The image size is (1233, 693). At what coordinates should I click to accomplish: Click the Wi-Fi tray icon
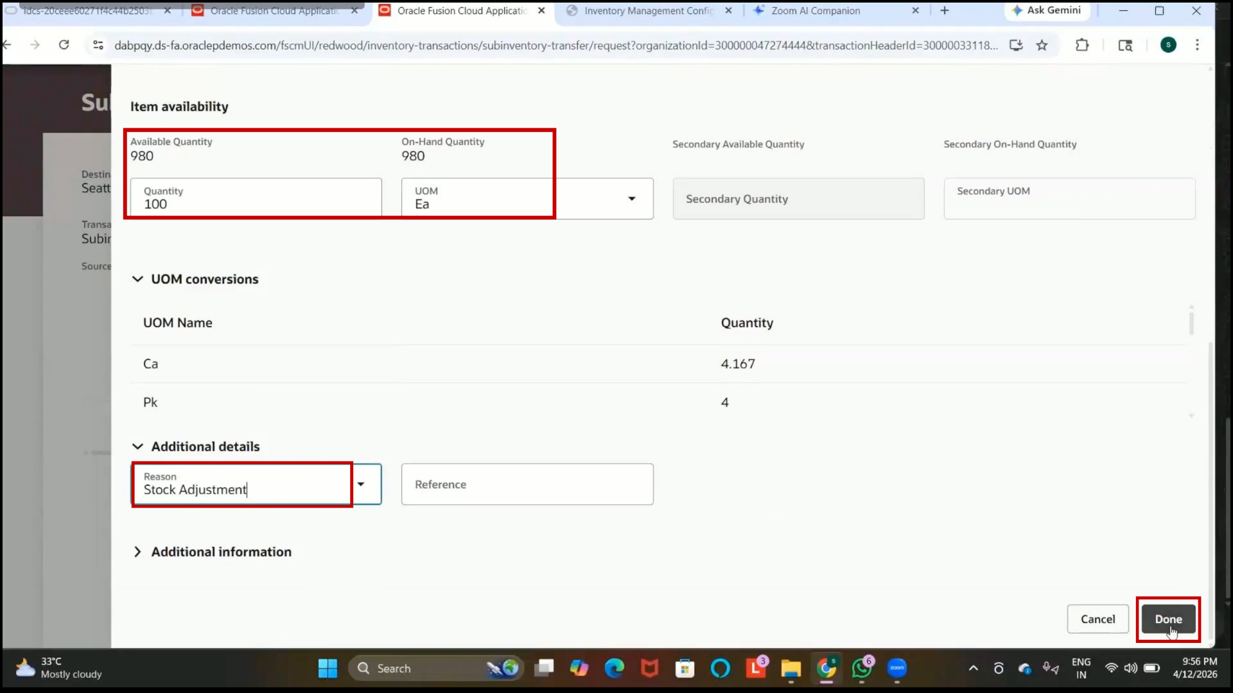[x=1111, y=668]
